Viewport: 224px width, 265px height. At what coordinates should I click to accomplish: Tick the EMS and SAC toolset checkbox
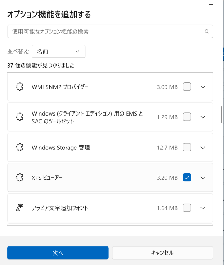click(187, 117)
